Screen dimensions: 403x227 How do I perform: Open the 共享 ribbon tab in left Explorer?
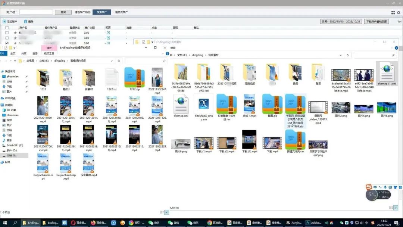click(24, 53)
